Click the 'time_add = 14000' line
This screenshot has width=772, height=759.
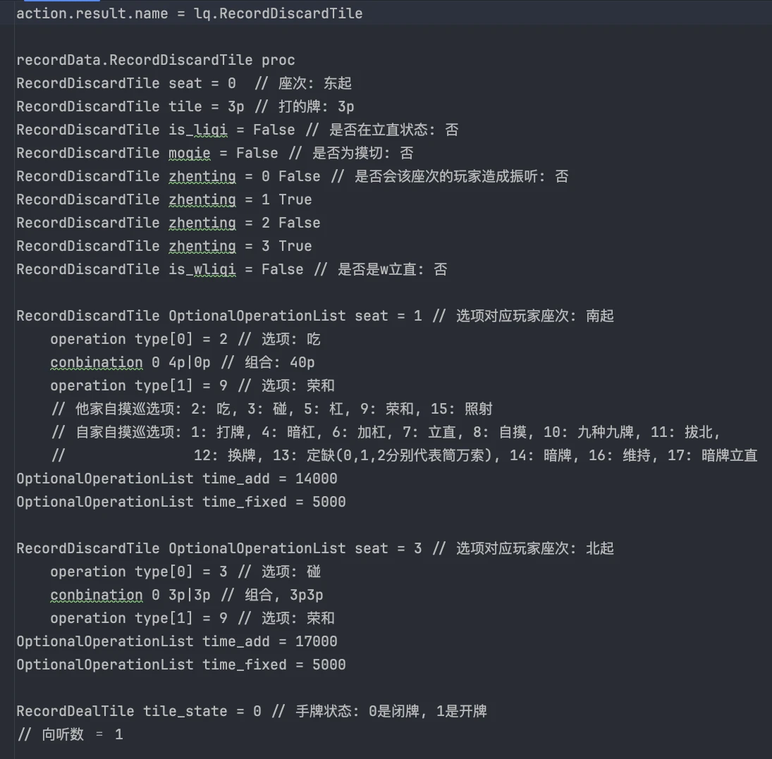pos(177,479)
